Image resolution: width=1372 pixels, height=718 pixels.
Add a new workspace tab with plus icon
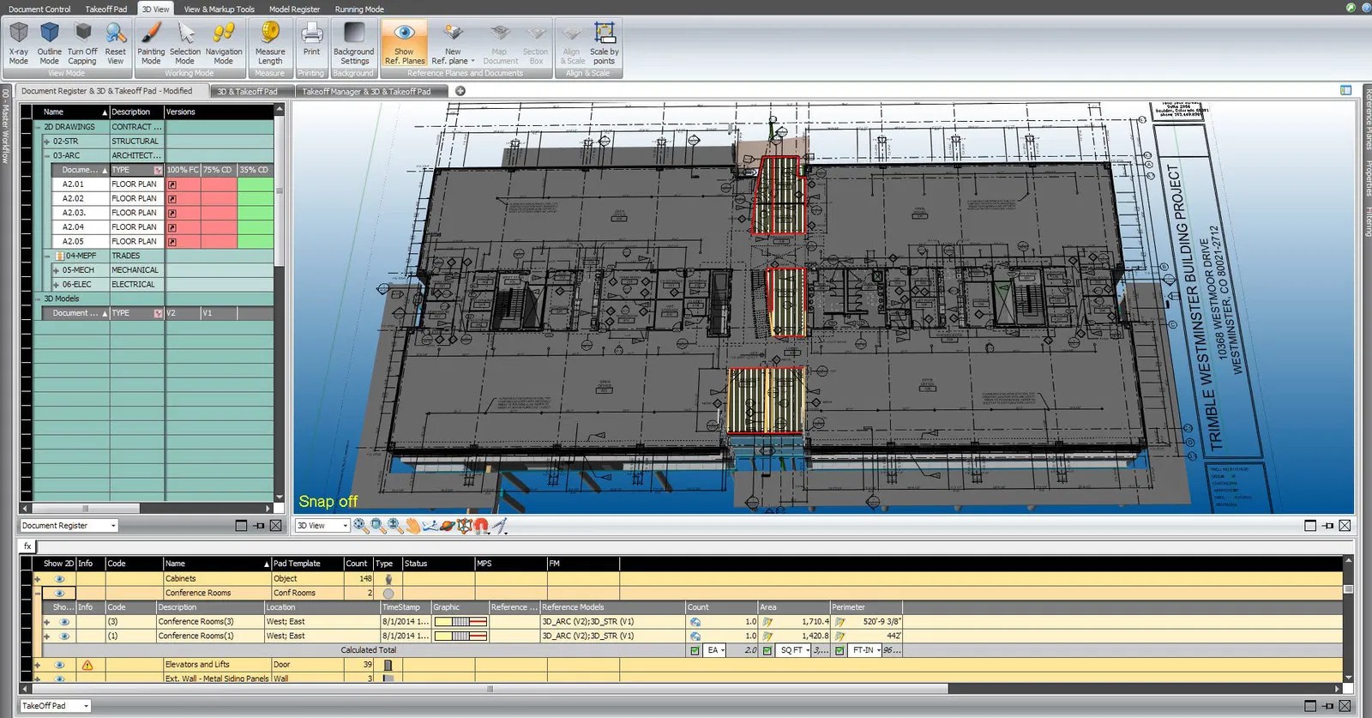point(460,91)
